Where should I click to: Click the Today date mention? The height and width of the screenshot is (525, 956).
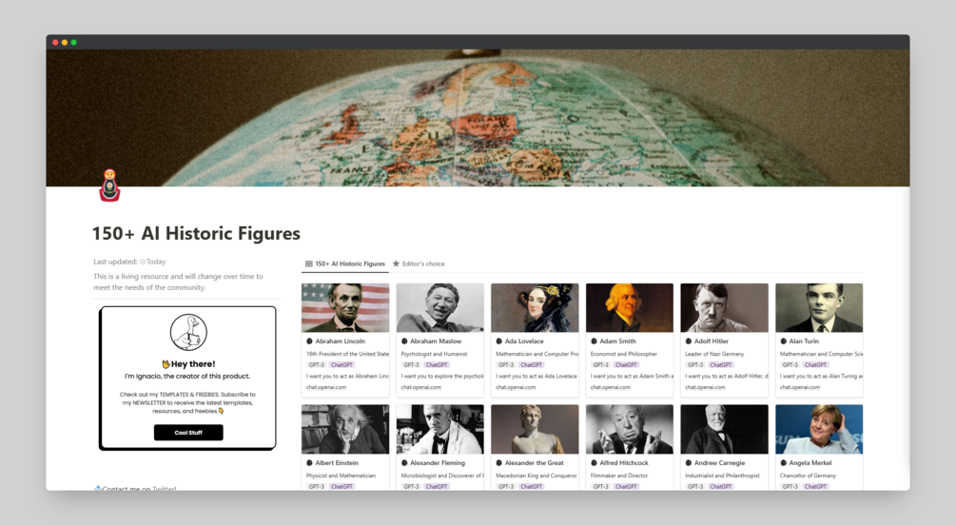click(x=153, y=262)
